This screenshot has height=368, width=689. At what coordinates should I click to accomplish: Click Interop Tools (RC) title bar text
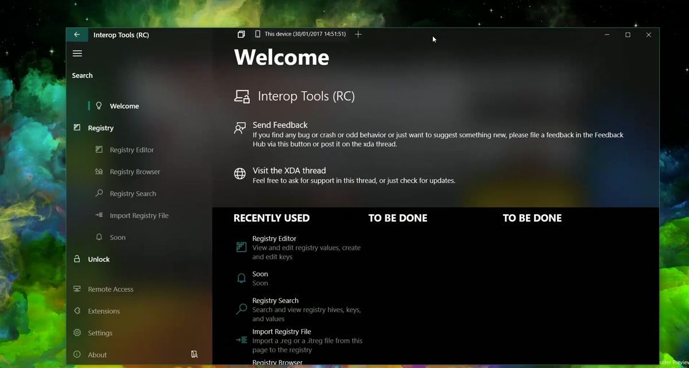121,35
